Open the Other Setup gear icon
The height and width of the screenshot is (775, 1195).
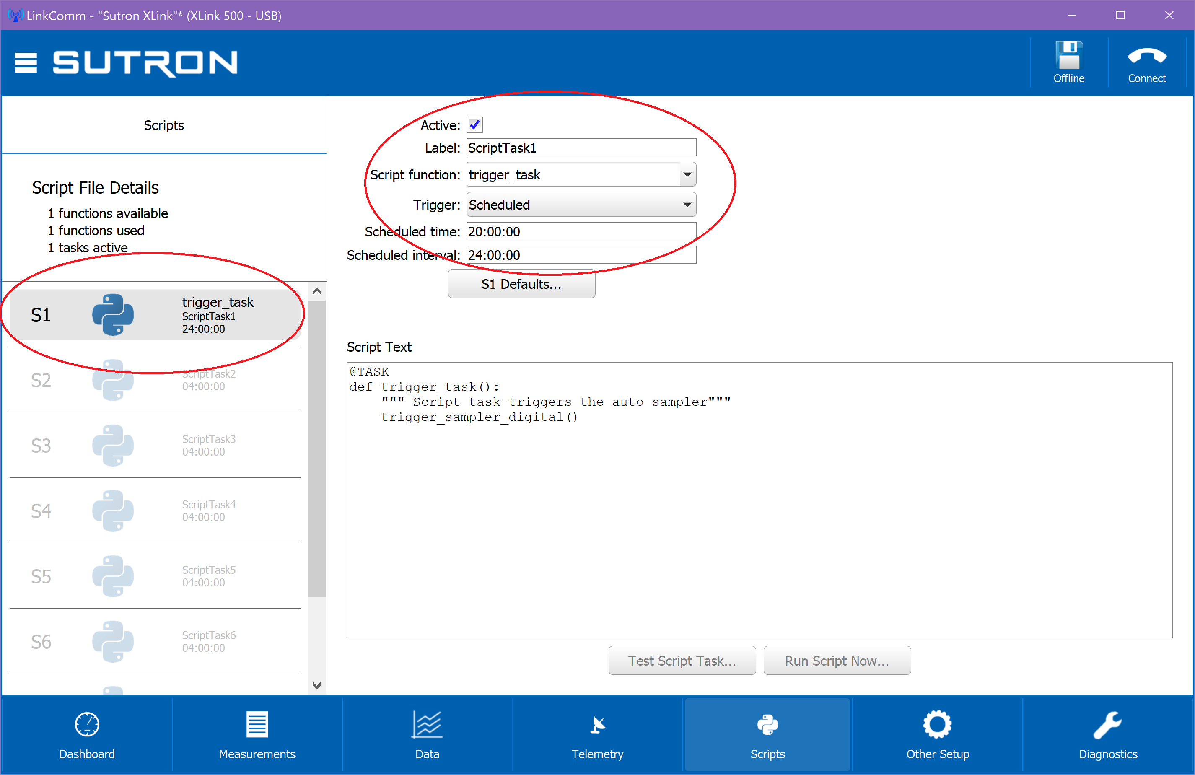point(937,724)
